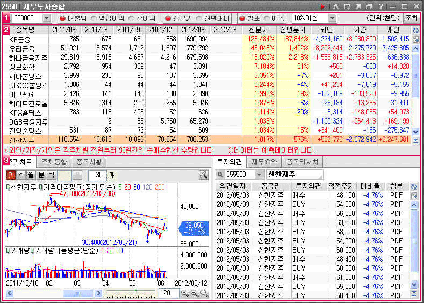Screen dimensions: 424x303
Task: Click up arrow of stock list scrollbar
Action: pos(415,49)
